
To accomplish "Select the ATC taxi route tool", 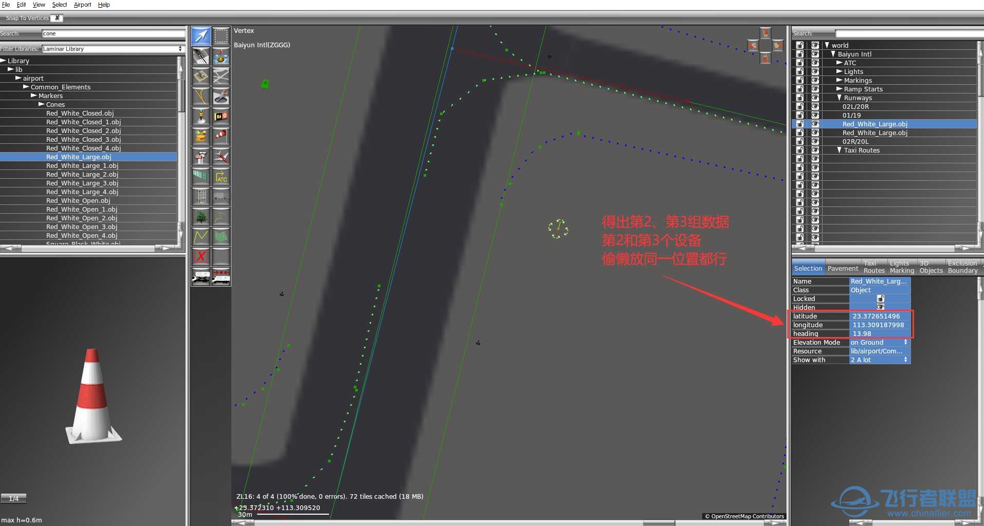I will [x=221, y=176].
